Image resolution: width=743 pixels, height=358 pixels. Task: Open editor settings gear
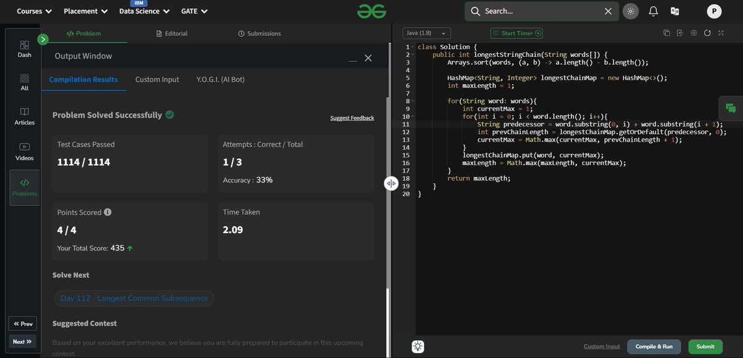[x=693, y=33]
